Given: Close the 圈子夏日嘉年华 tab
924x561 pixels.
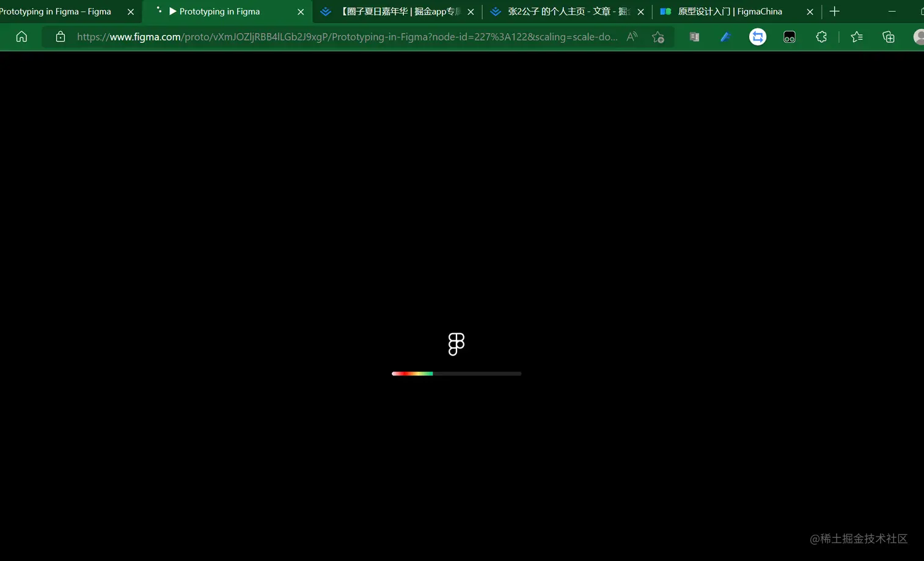Looking at the screenshot, I should point(471,12).
